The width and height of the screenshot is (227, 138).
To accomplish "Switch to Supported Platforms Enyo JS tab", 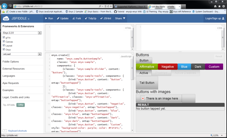I will click(130, 7).
